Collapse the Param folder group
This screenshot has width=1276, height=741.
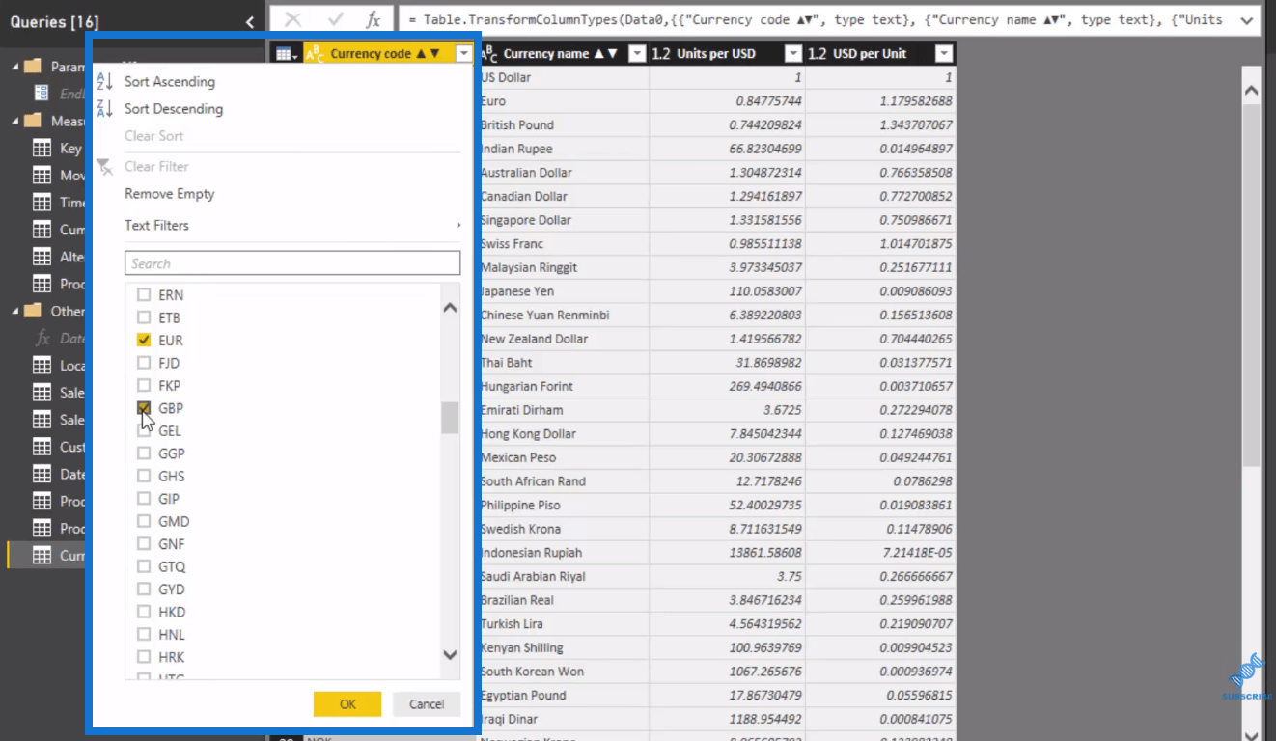[x=14, y=67]
